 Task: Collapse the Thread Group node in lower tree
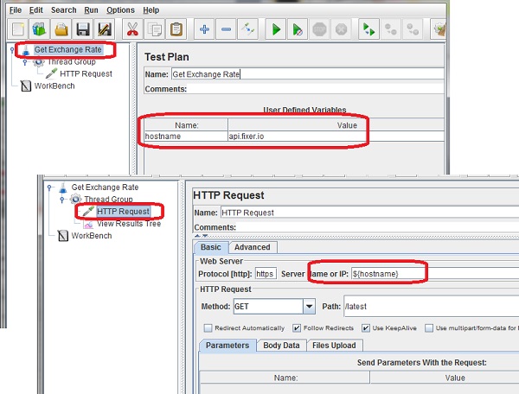61,200
